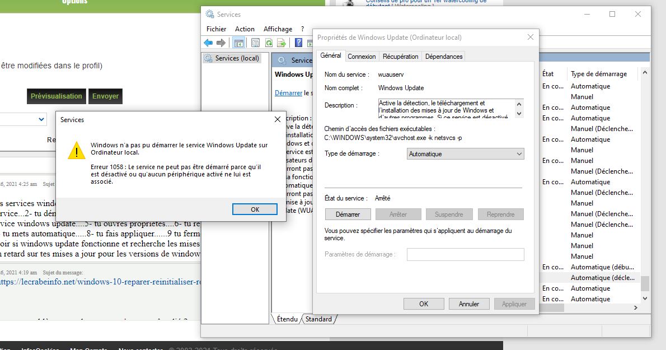Click the Export list toolbar icon
This screenshot has width=666, height=350.
pyautogui.click(x=281, y=43)
